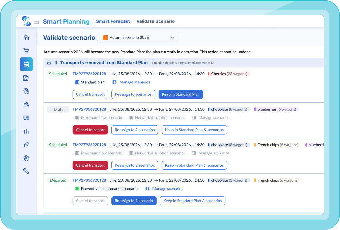This screenshot has width=340, height=230.
Task: Click the Cherries (23 wagons) tag
Action: [229, 74]
